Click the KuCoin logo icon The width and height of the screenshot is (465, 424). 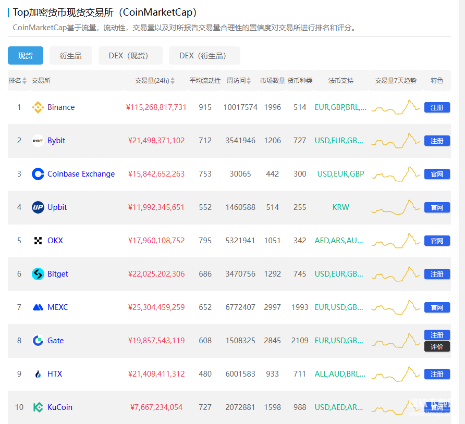point(38,407)
